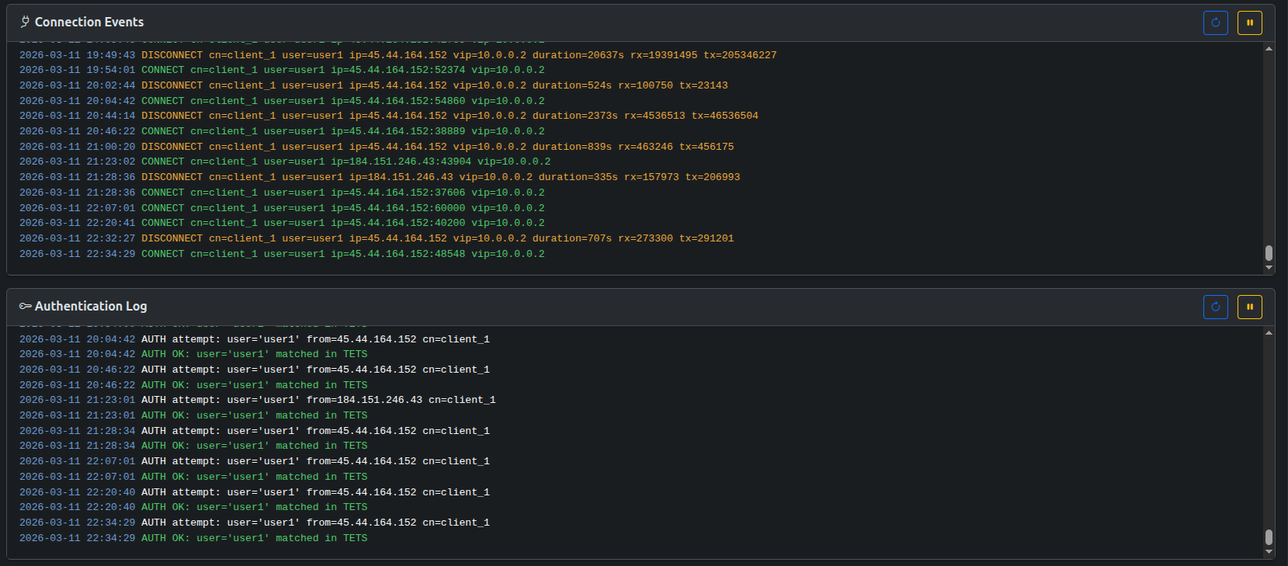Image resolution: width=1288 pixels, height=566 pixels.
Task: Select the 22:07:01 AUTH OK log line
Action: 193,477
